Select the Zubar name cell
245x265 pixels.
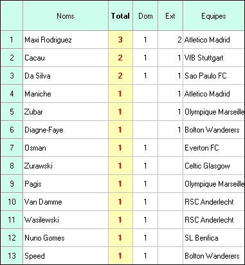pos(66,112)
